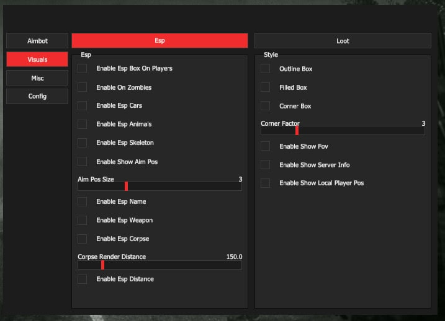
Task: Switch to the Loot tab
Action: (x=343, y=41)
